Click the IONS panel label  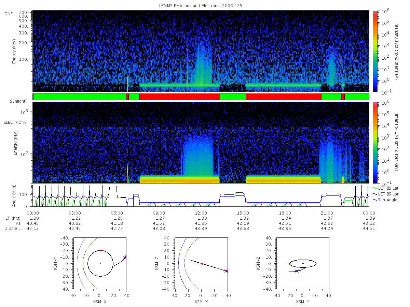pyautogui.click(x=9, y=14)
